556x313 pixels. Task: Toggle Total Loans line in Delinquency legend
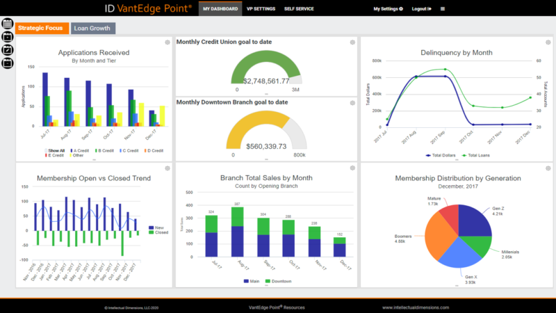coord(475,155)
